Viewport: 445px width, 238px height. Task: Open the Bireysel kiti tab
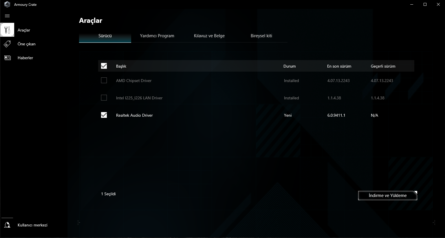[261, 36]
